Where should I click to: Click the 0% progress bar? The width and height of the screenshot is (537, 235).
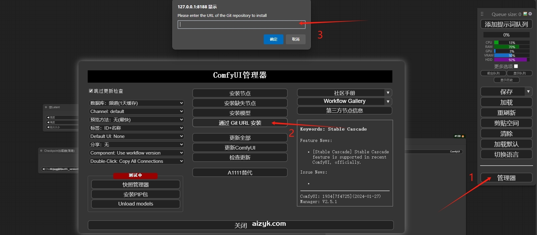[x=507, y=35]
